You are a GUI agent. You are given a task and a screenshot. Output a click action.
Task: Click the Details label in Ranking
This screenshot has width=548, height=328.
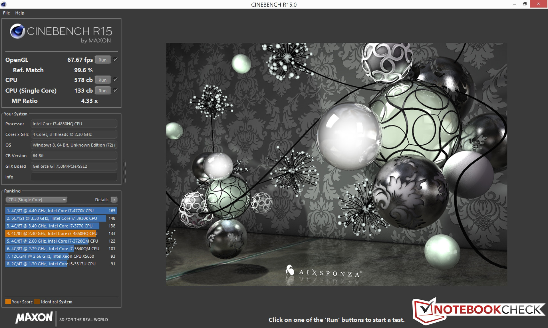[102, 200]
